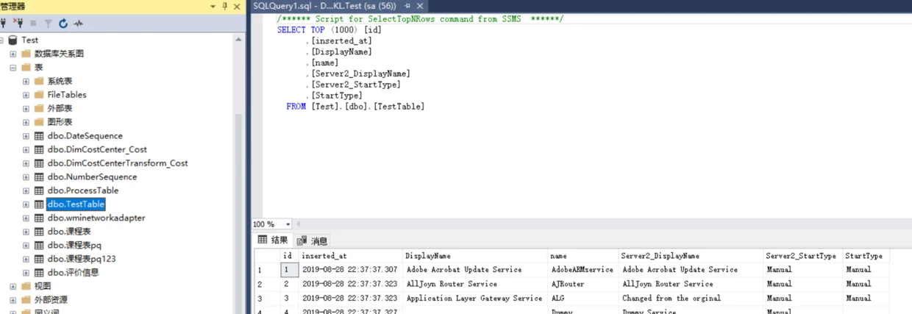Viewport: 912px width, 314px height.
Task: Expand the 图形表 folder
Action: tap(26, 122)
